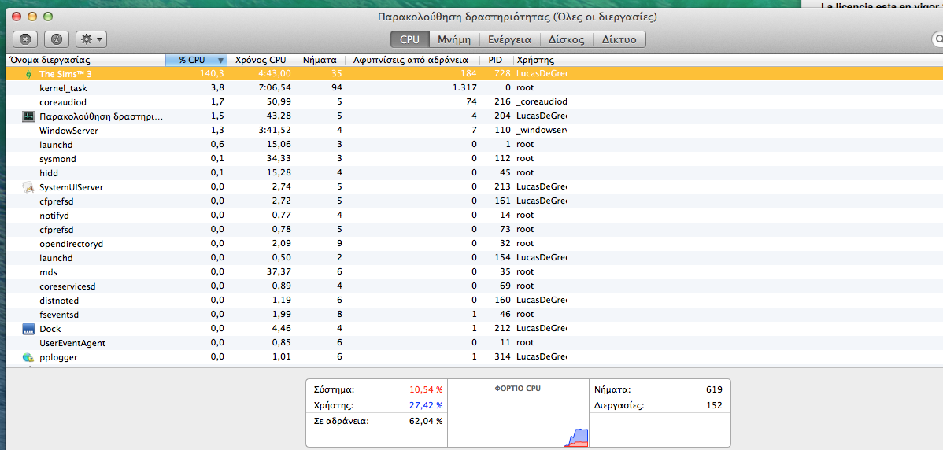
Task: Click the window title Παρακολούθηση δραστηριότητας
Action: [x=517, y=17]
